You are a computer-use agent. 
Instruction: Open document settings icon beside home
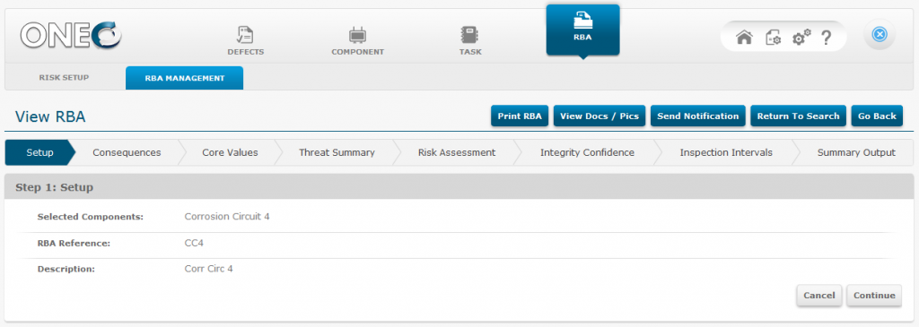[x=773, y=38]
